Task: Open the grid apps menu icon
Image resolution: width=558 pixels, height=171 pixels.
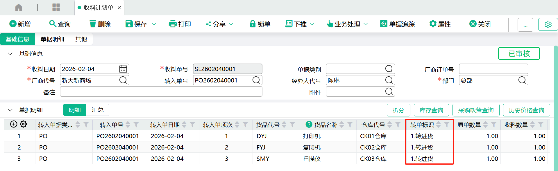Action: tap(56, 8)
